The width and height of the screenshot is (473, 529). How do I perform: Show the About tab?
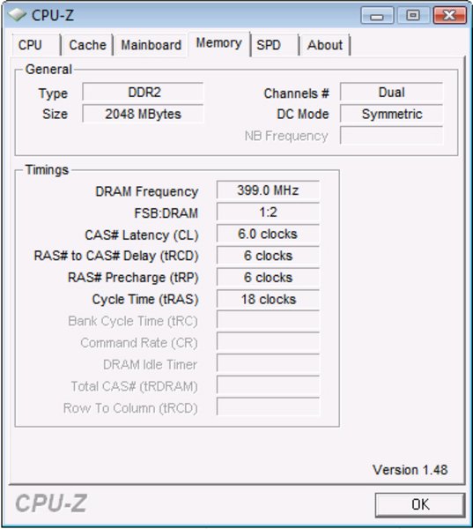[x=325, y=45]
